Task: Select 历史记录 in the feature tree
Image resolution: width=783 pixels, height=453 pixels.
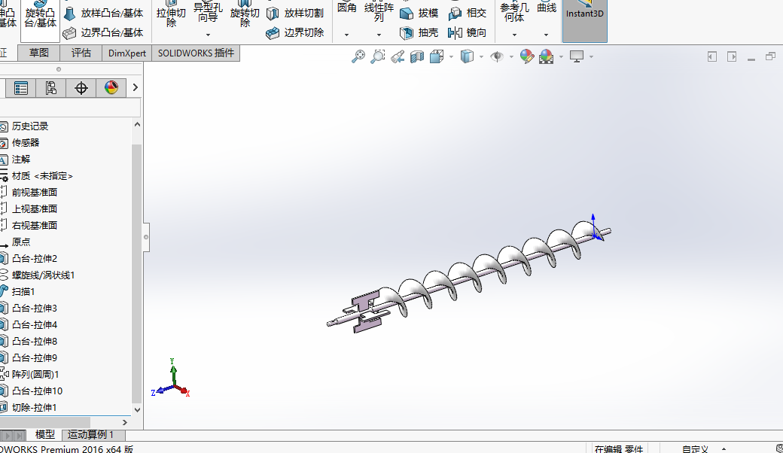Action: point(30,126)
